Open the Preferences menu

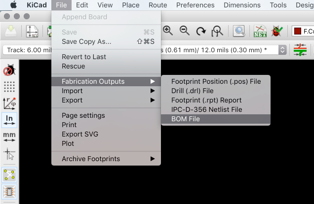coord(195,5)
